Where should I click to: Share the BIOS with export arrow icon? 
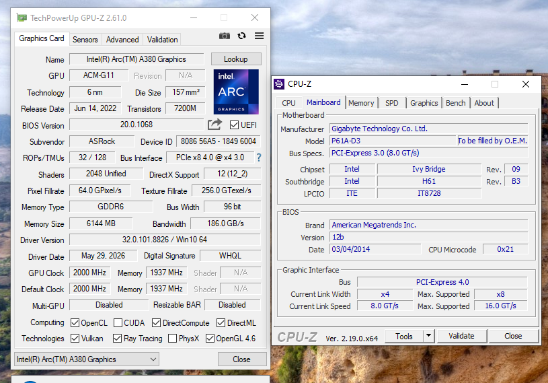[x=215, y=124]
